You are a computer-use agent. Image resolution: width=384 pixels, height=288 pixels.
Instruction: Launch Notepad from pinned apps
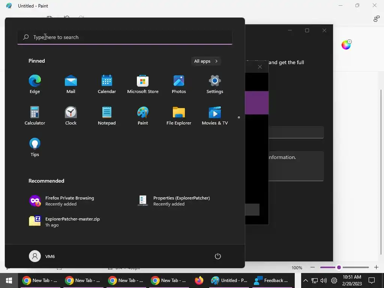[x=107, y=116]
